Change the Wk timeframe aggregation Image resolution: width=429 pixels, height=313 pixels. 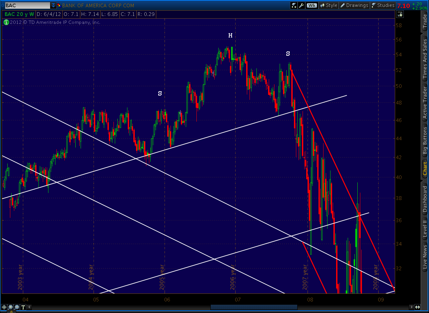(312, 5)
